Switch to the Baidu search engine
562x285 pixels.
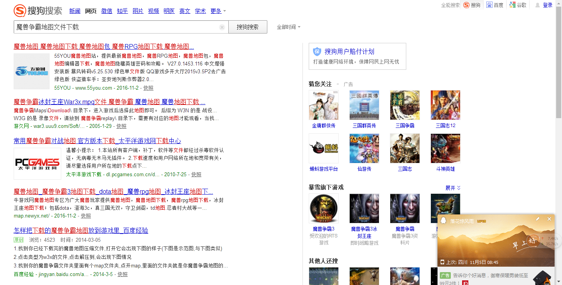click(x=494, y=5)
